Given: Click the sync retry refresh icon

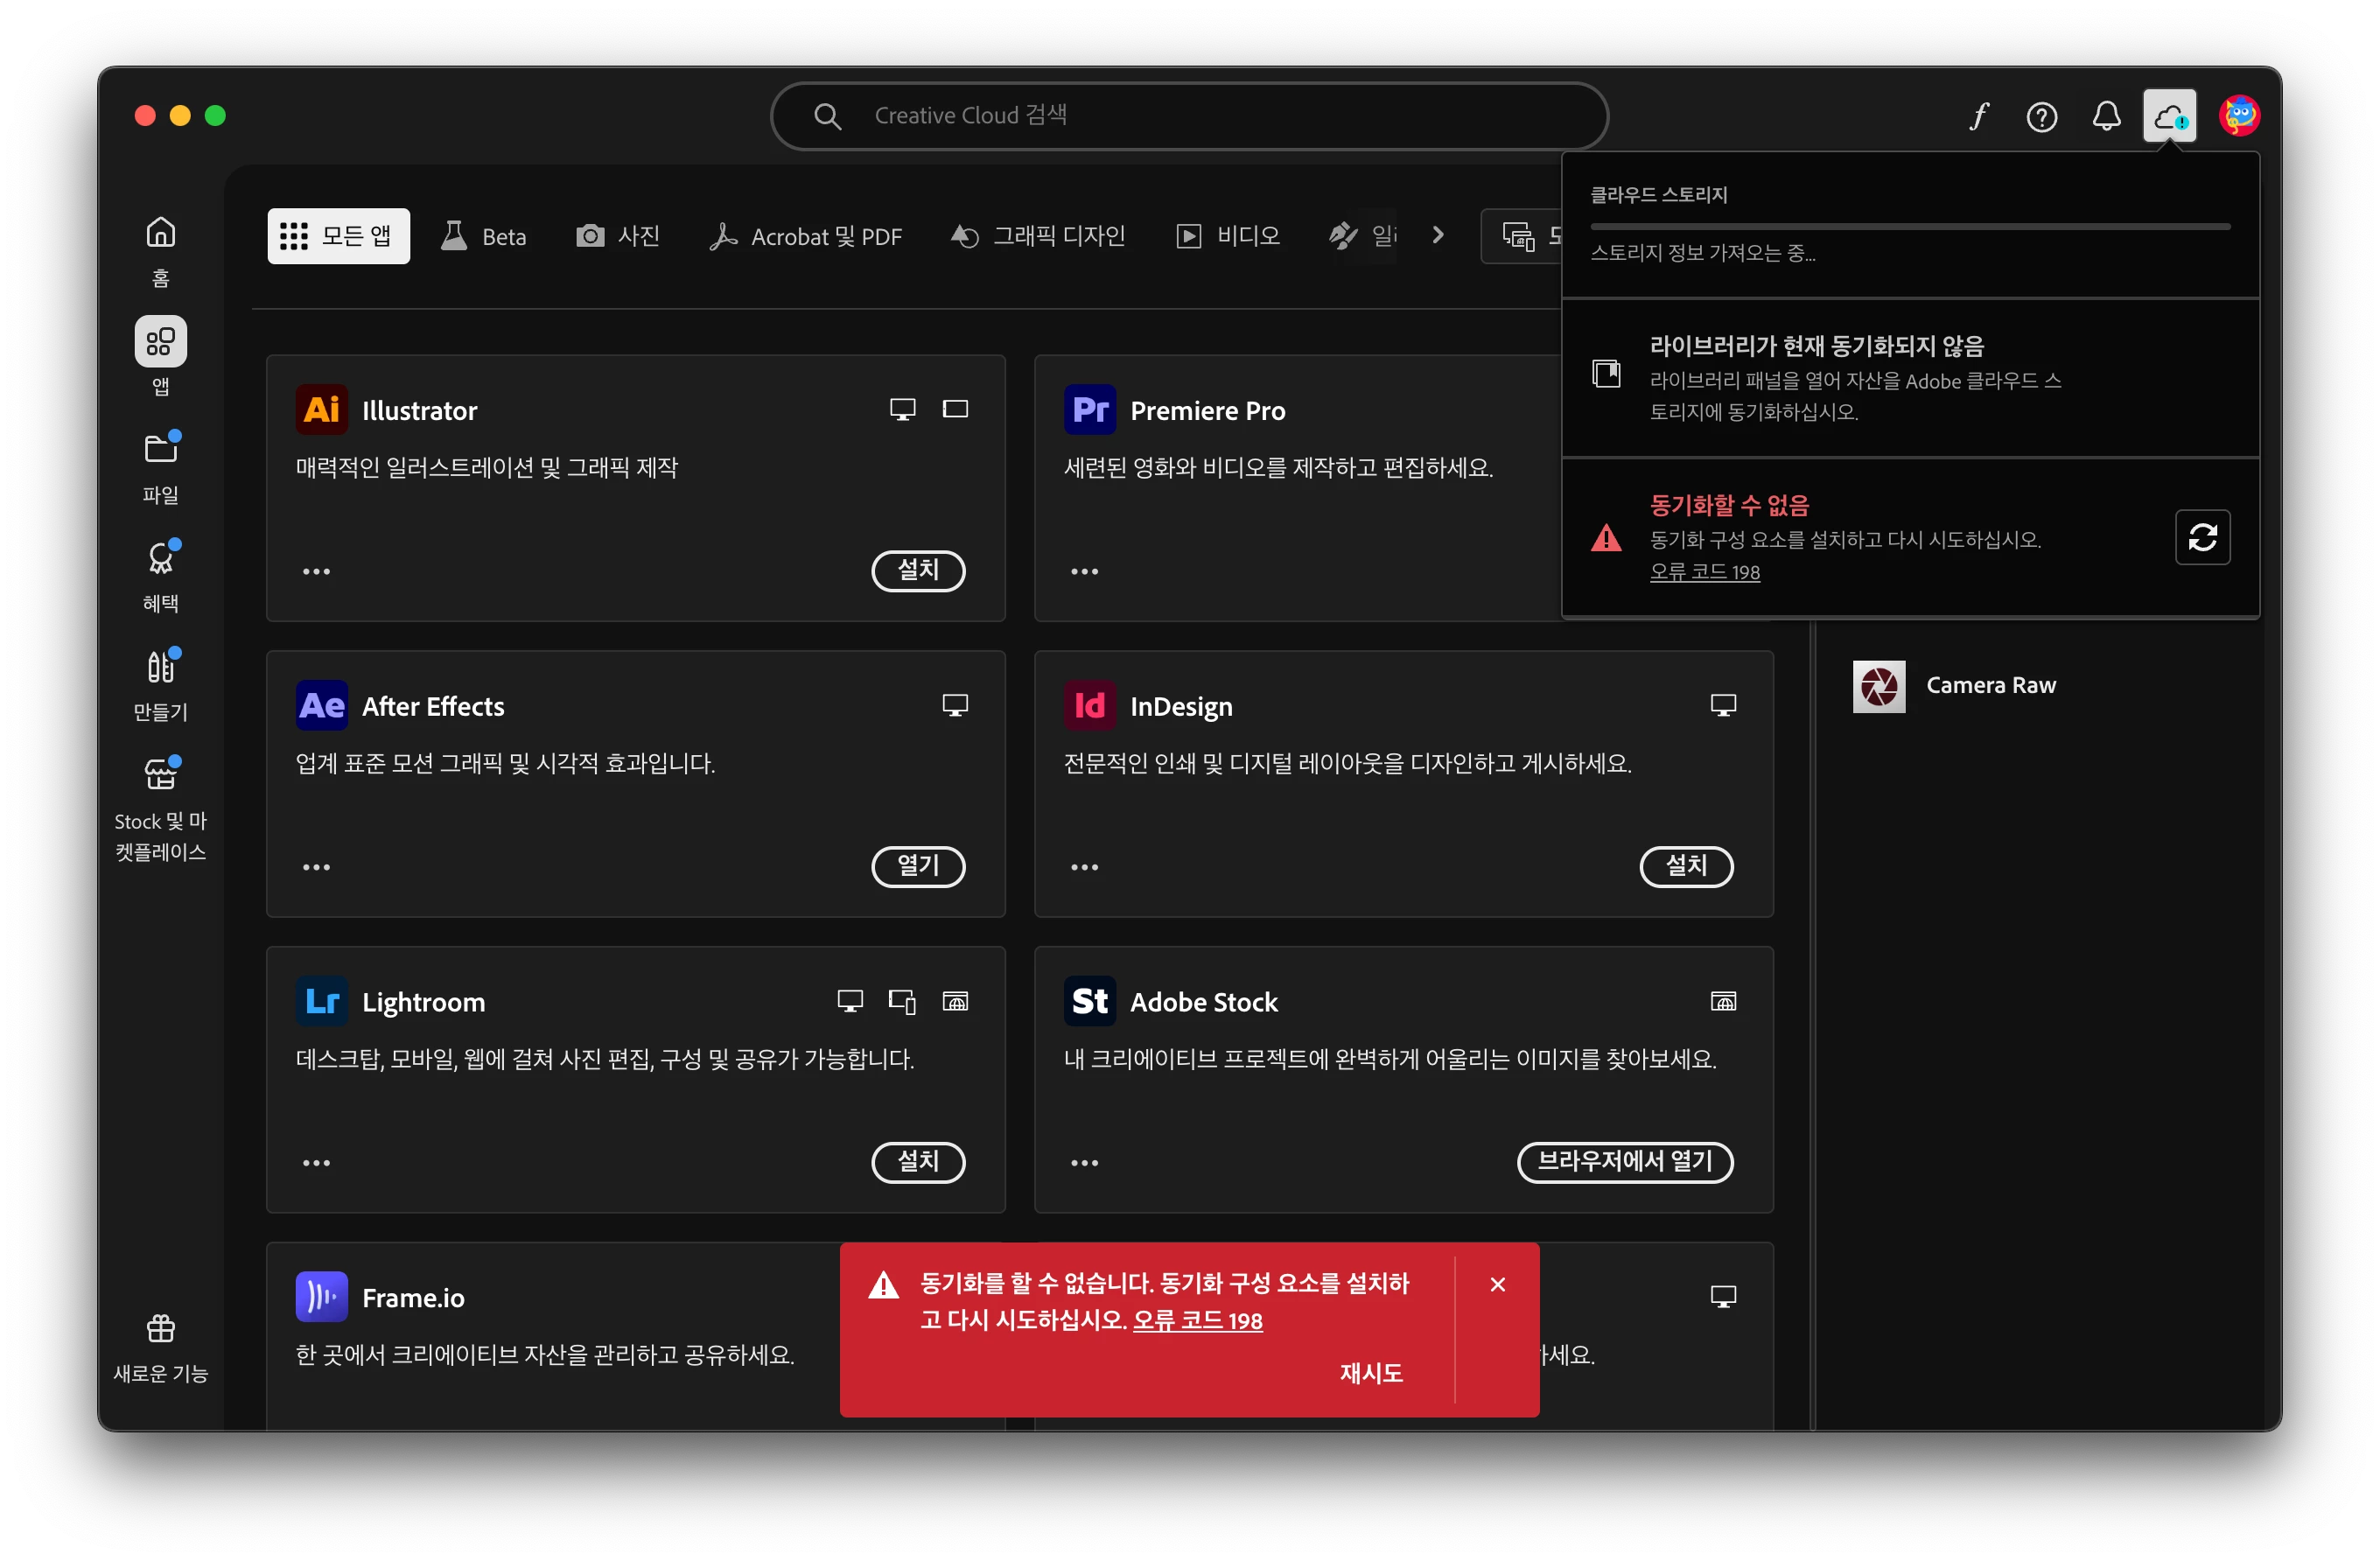Looking at the screenshot, I should tap(2202, 538).
